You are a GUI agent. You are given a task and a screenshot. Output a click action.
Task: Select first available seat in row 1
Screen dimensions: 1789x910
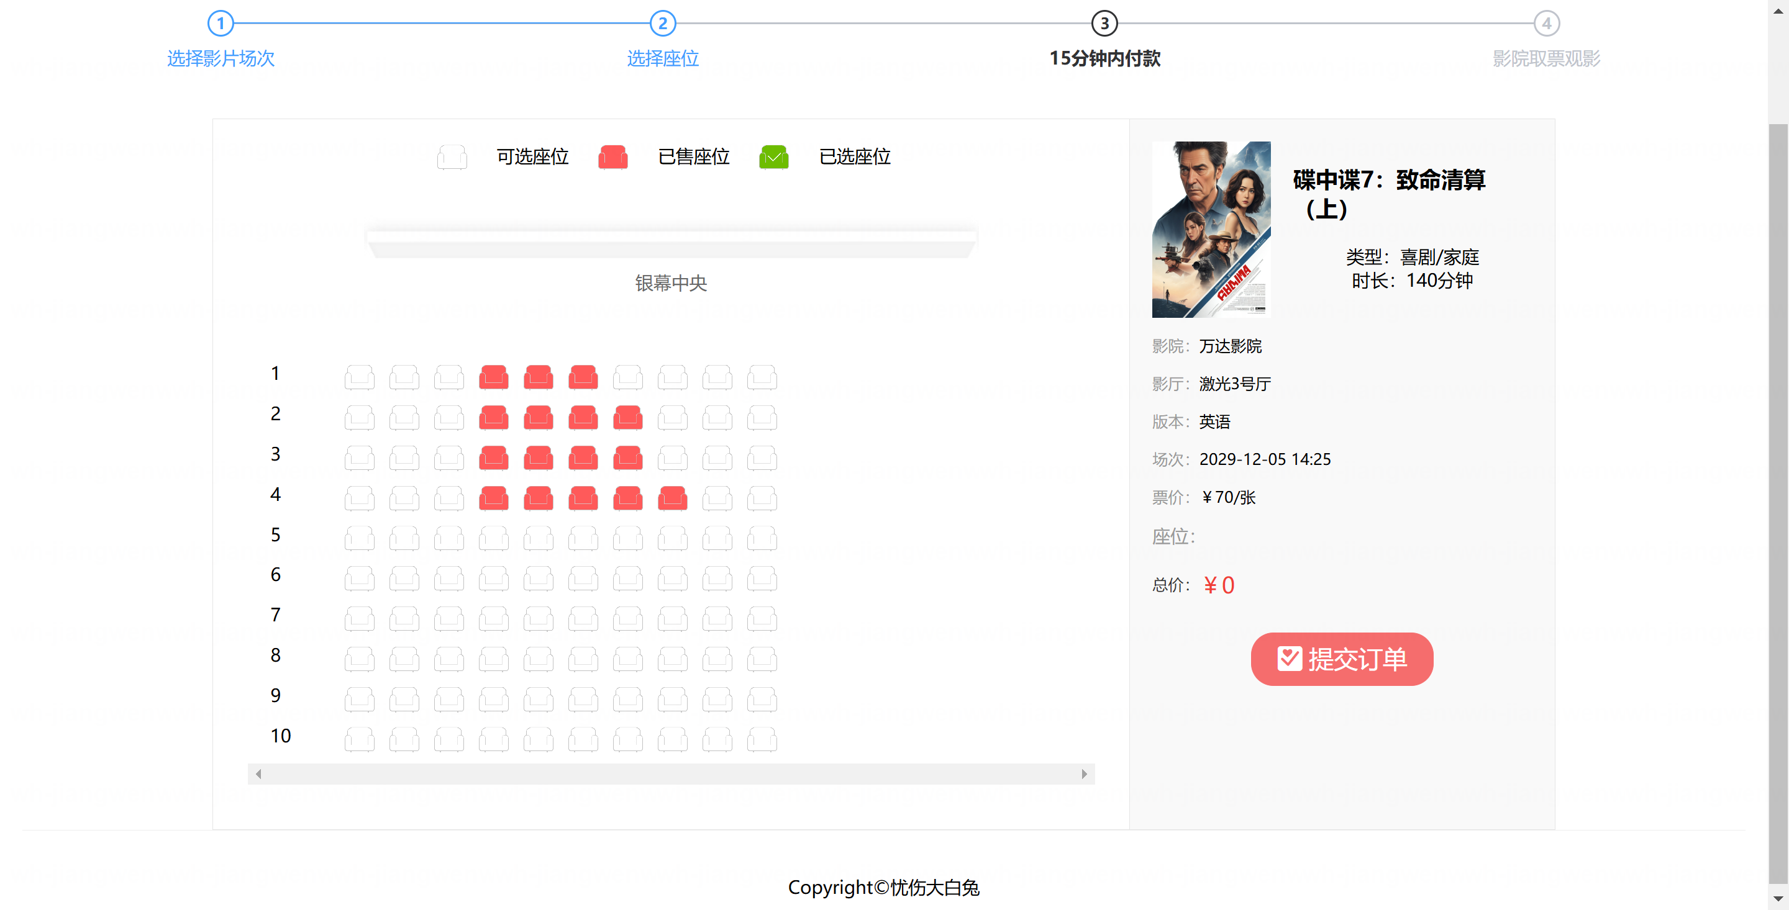click(359, 377)
